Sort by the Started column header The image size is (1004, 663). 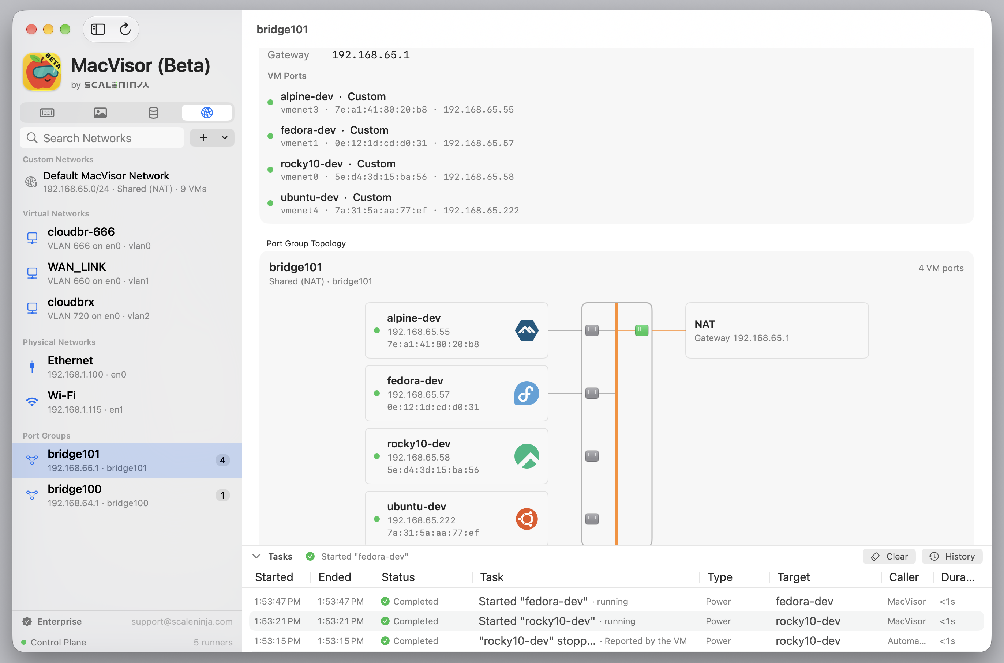(274, 577)
